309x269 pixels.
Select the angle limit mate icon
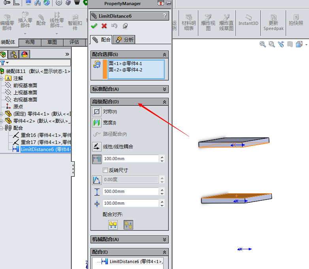pos(97,180)
